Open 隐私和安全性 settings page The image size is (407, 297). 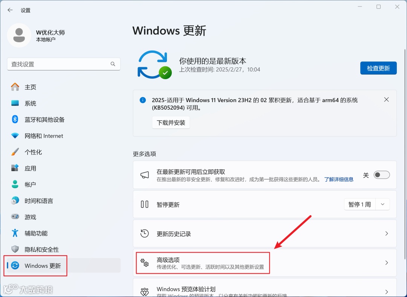64,249
